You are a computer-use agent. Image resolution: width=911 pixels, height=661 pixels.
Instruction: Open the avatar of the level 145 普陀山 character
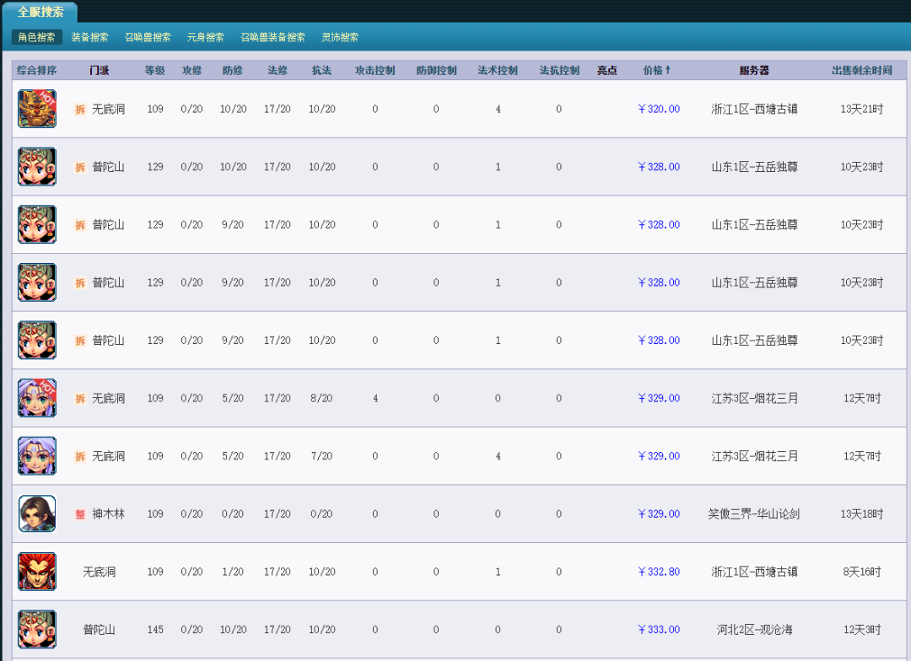(x=37, y=629)
